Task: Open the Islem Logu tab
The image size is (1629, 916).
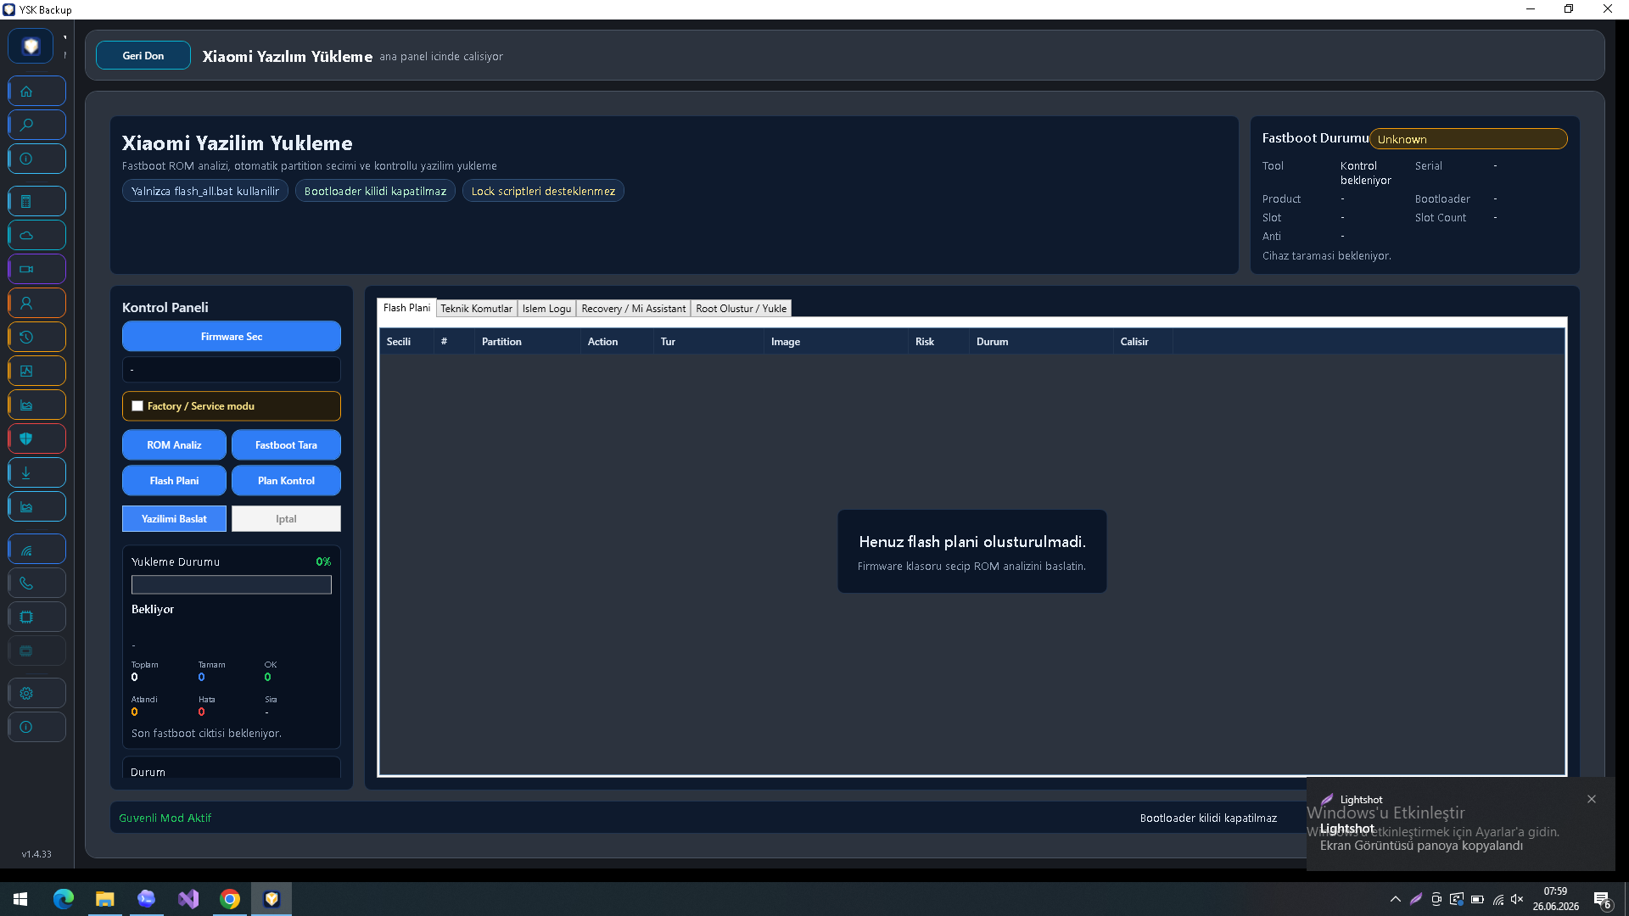Action: (x=546, y=309)
